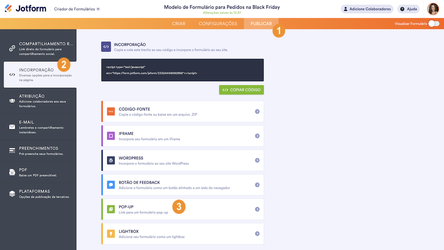Expand the Lightbox option arrow
444x250 pixels.
257,234
